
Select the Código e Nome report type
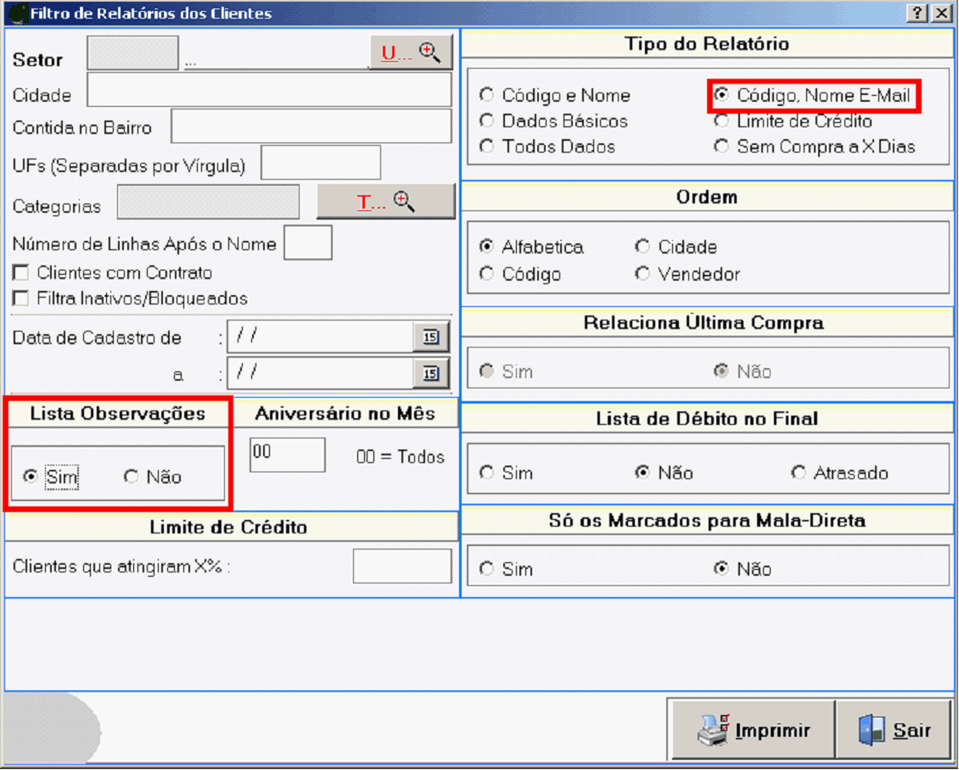(487, 95)
